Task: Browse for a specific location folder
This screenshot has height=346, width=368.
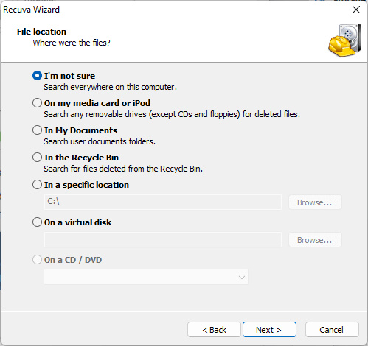Action: pyautogui.click(x=315, y=202)
